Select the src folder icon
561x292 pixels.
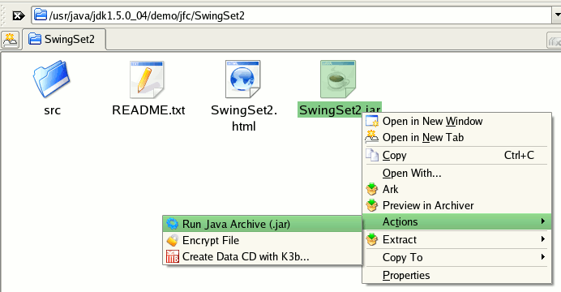[x=52, y=79]
